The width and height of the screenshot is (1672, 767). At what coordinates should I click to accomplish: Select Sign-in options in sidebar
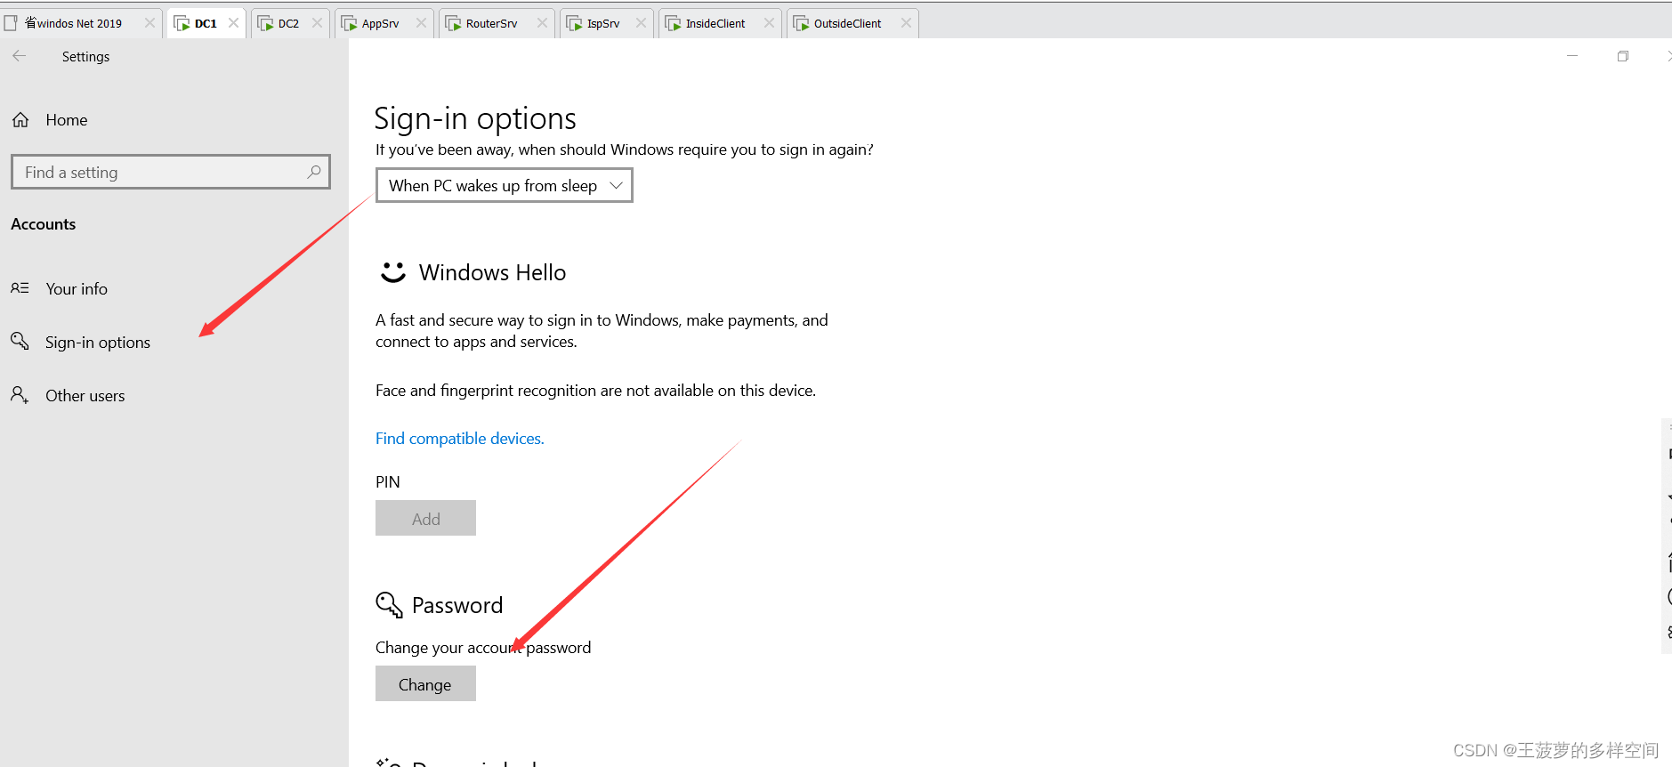[x=98, y=343]
